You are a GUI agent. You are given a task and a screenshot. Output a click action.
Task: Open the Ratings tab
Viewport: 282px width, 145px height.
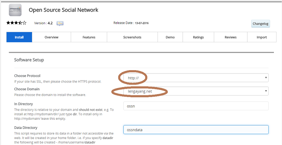click(198, 37)
